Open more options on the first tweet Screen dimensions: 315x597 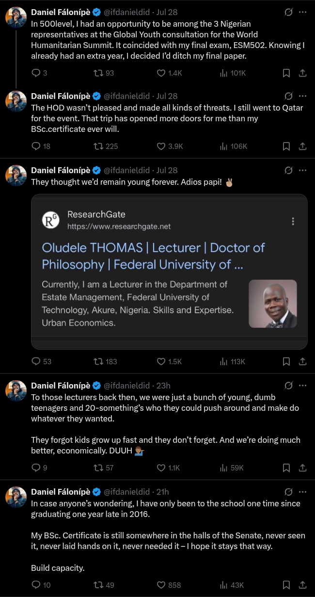tap(303, 12)
